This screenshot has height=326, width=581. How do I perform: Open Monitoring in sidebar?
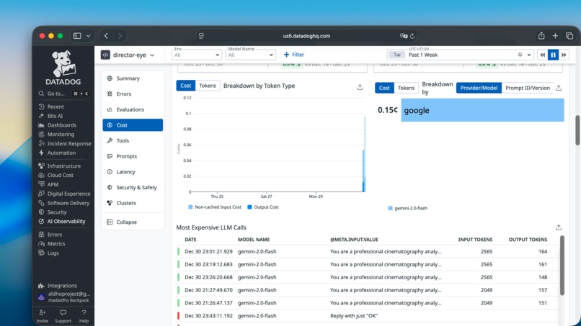point(61,135)
